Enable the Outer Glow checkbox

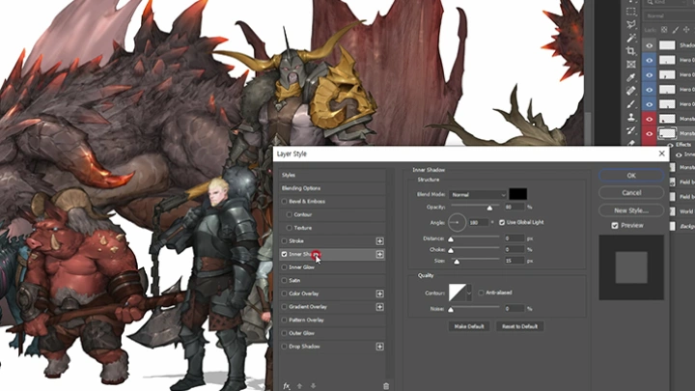284,333
